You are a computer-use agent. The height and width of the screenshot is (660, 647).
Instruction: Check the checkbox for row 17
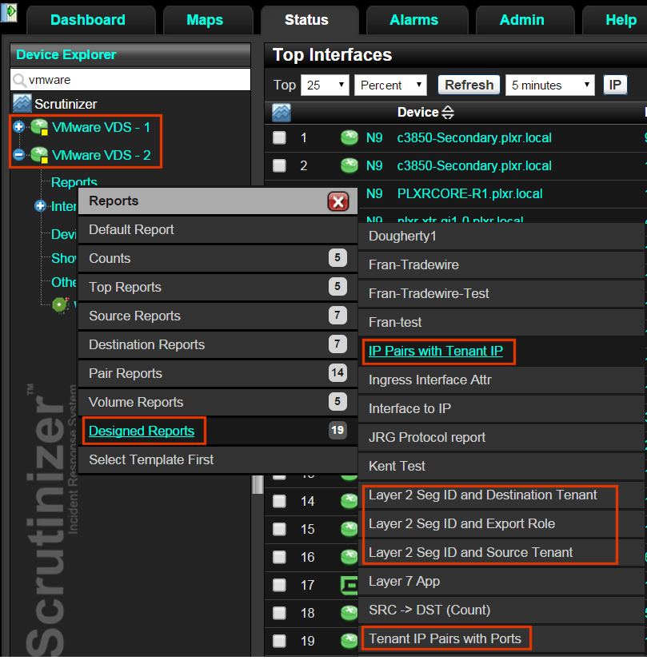pyautogui.click(x=279, y=585)
